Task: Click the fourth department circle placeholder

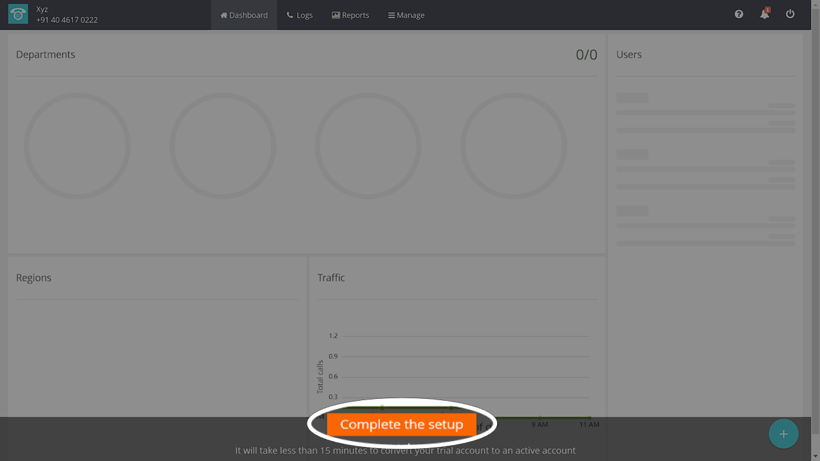Action: 513,146
